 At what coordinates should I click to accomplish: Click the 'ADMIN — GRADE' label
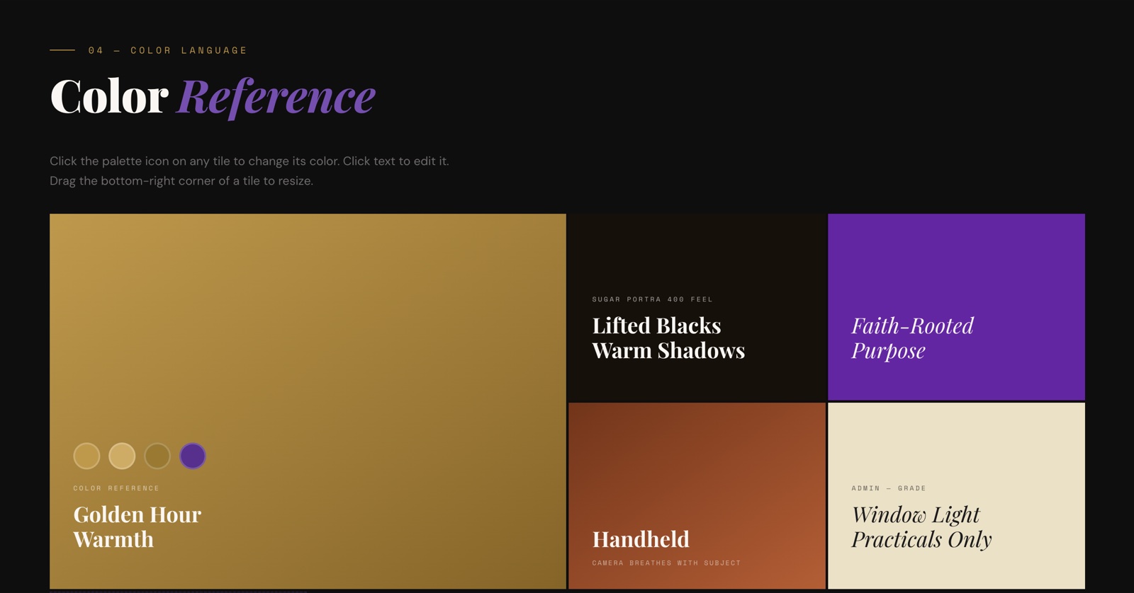(x=888, y=488)
